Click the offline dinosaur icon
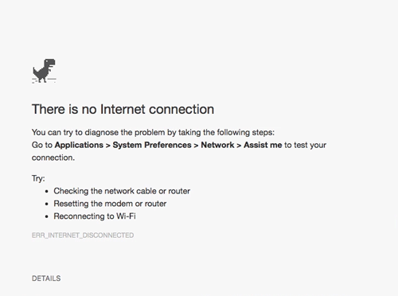 pos(44,71)
